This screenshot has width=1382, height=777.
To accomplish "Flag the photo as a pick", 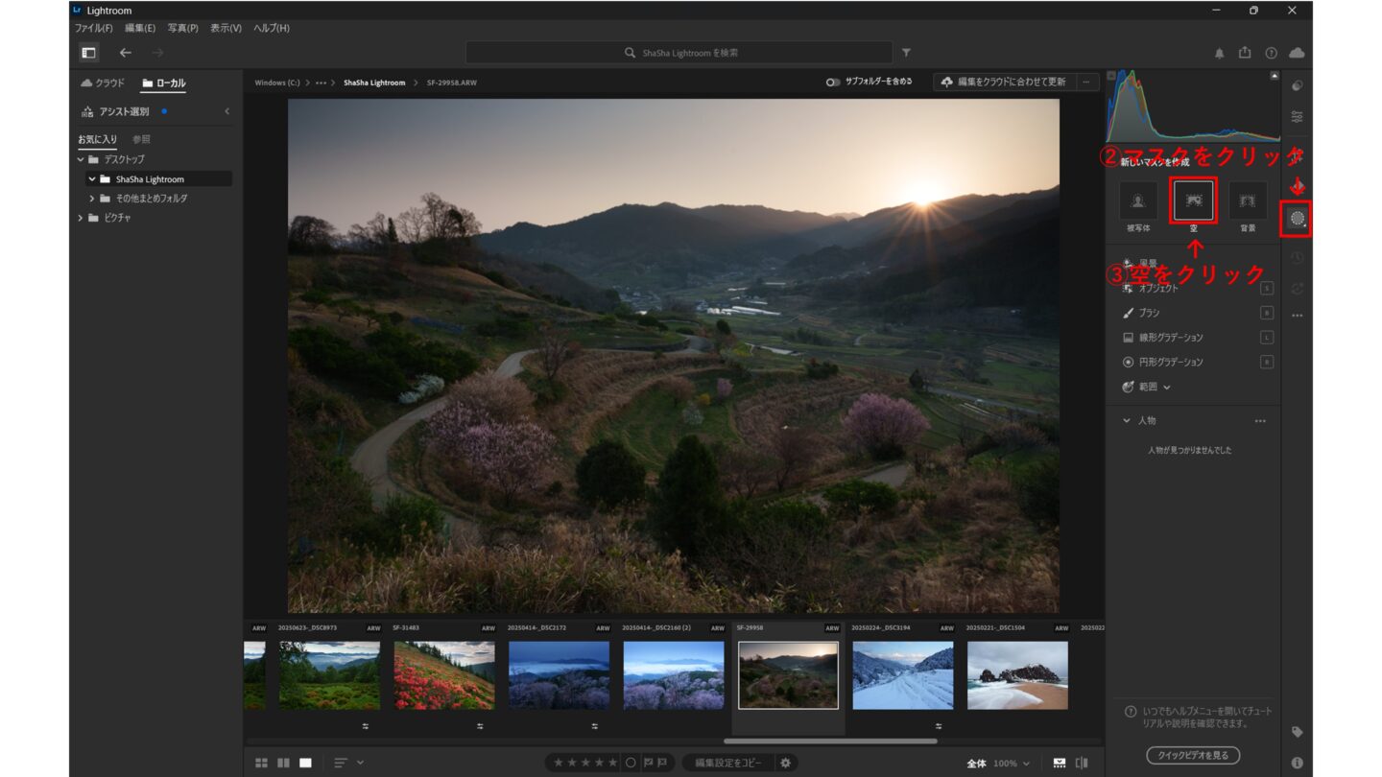I will [648, 763].
